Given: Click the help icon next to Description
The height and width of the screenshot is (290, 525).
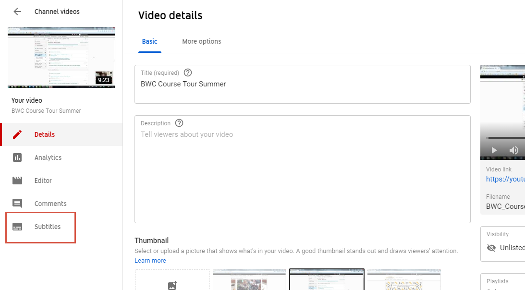Looking at the screenshot, I should pyautogui.click(x=179, y=123).
